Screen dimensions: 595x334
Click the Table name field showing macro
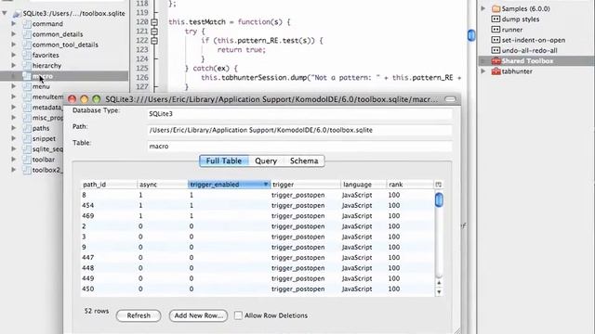[x=299, y=147]
